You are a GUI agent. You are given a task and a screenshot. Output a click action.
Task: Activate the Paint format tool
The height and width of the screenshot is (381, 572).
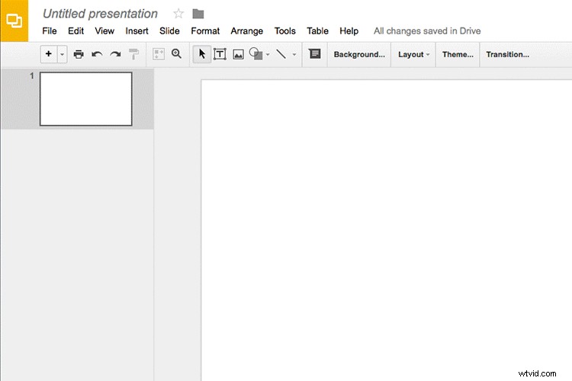click(134, 55)
